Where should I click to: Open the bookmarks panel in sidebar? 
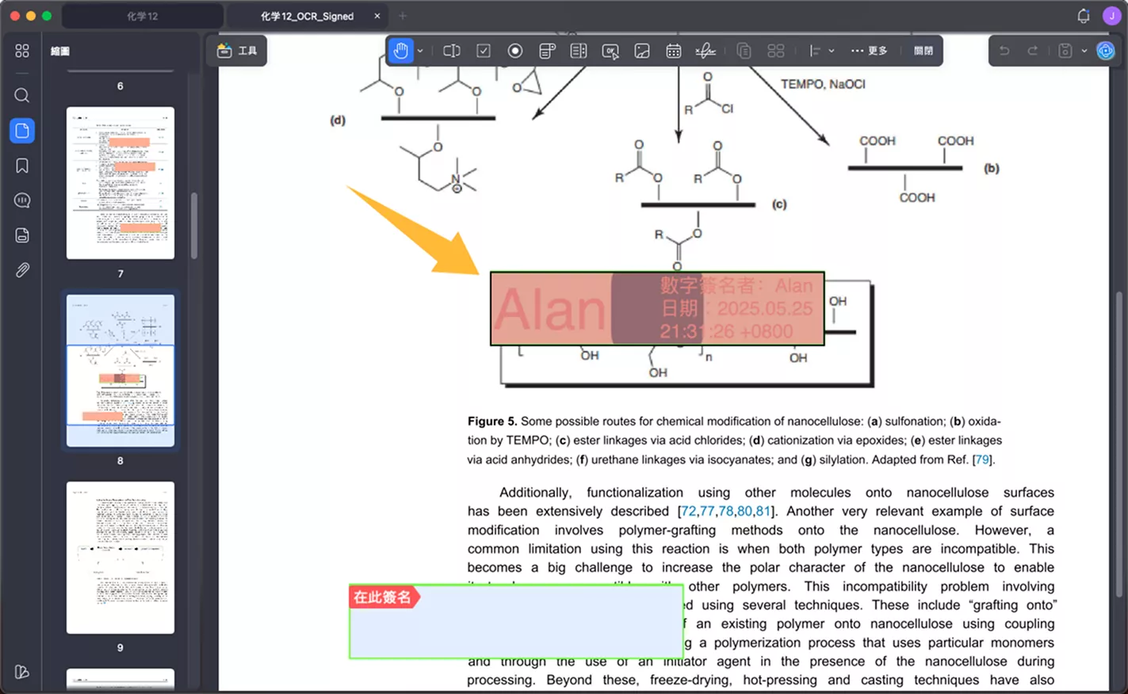click(x=22, y=166)
